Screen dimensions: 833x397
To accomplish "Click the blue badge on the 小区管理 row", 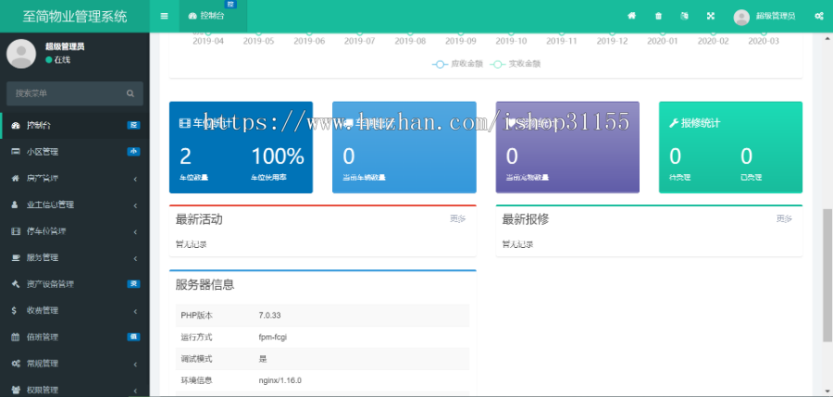I will [134, 152].
